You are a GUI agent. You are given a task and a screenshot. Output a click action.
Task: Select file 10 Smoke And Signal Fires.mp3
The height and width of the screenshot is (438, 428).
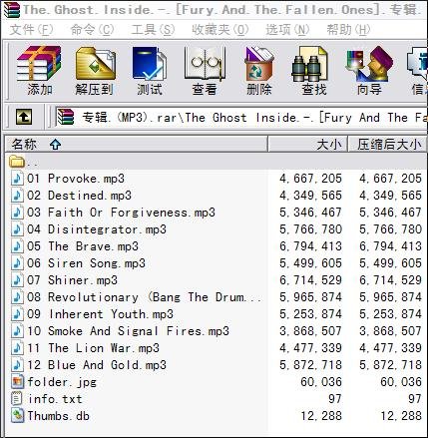coord(128,331)
